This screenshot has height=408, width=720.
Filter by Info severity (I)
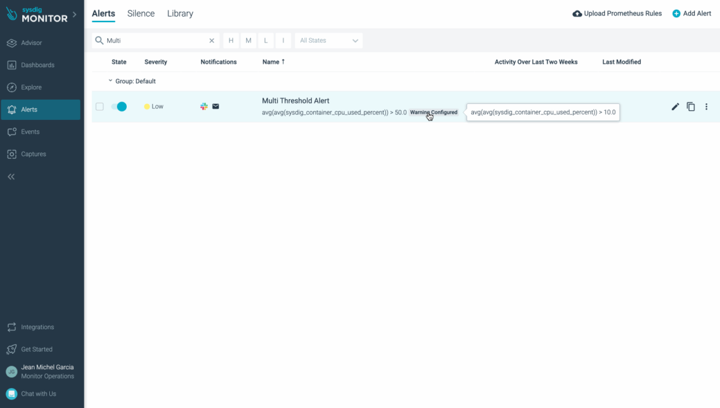point(283,41)
